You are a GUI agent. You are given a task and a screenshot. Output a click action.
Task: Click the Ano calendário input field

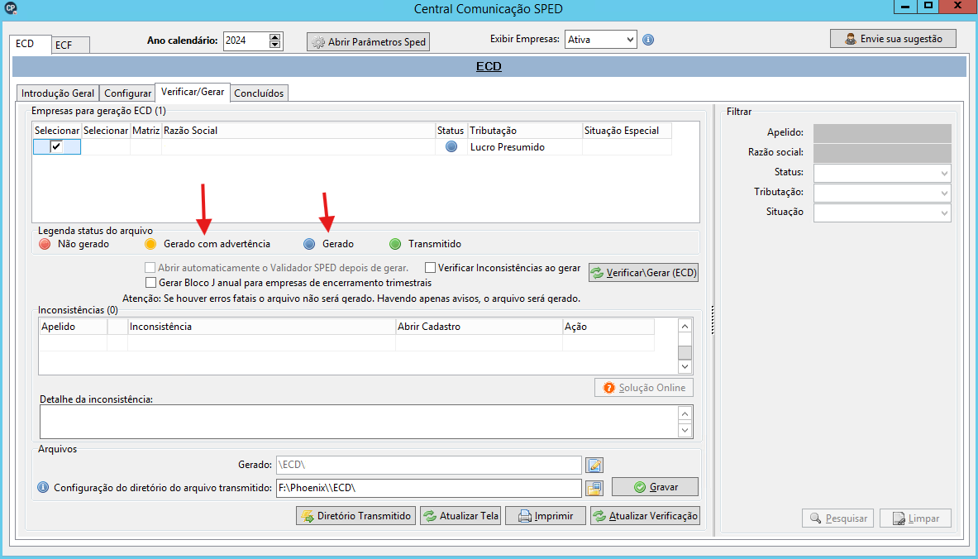pos(246,41)
